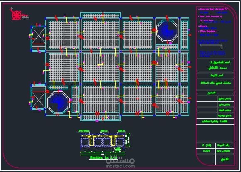Select the central waffle slab panel of the plan
This screenshot has width=241, height=172.
(x=101, y=67)
